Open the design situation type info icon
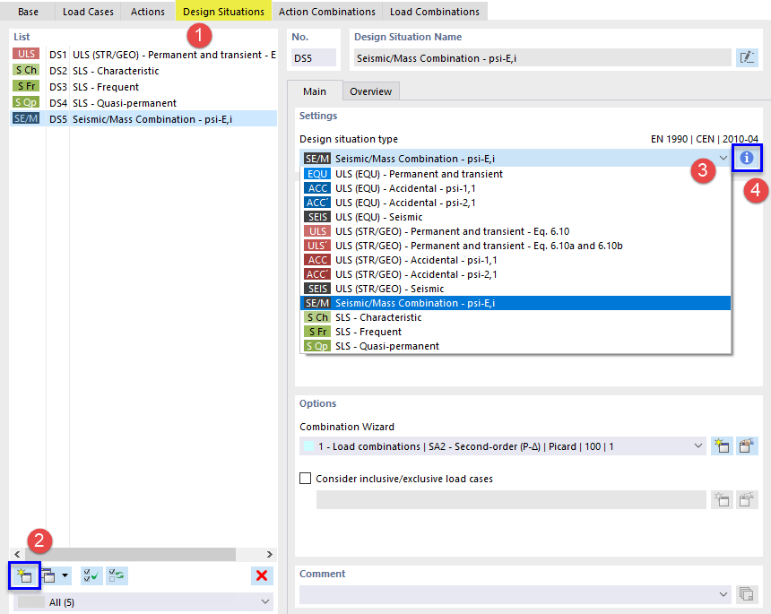Image resolution: width=771 pixels, height=614 pixels. tap(747, 158)
